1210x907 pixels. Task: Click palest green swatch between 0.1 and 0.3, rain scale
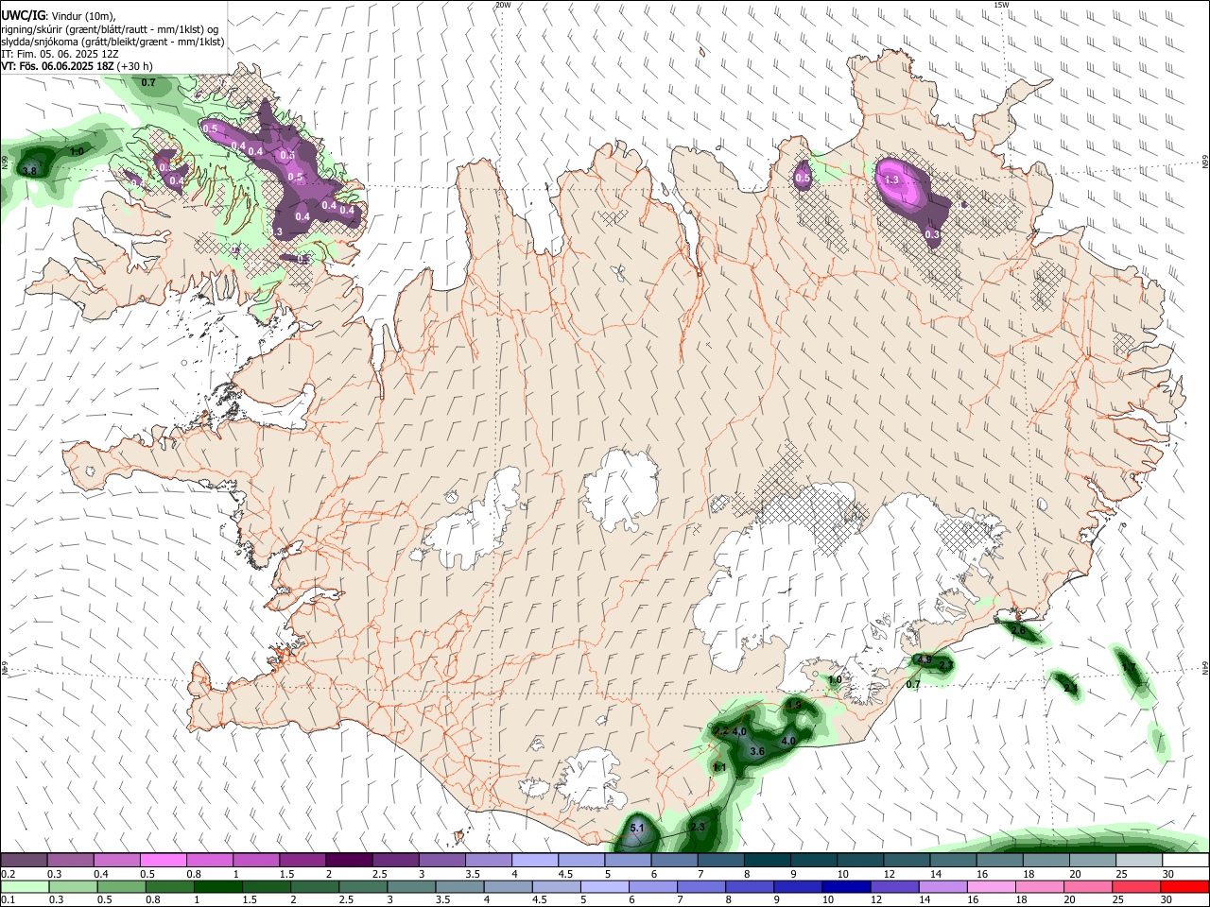pyautogui.click(x=24, y=887)
